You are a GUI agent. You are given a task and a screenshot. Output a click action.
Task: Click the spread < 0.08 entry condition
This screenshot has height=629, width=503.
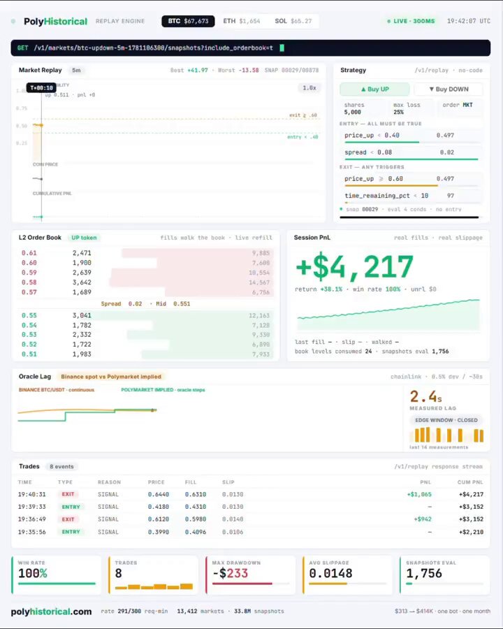click(411, 153)
